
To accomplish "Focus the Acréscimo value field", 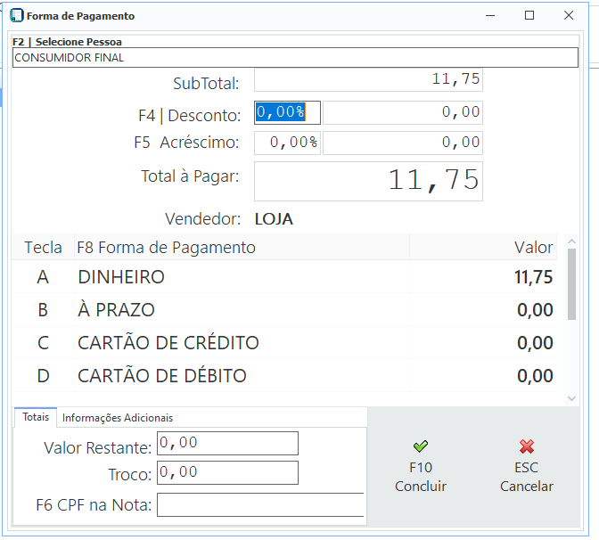I will coord(402,143).
